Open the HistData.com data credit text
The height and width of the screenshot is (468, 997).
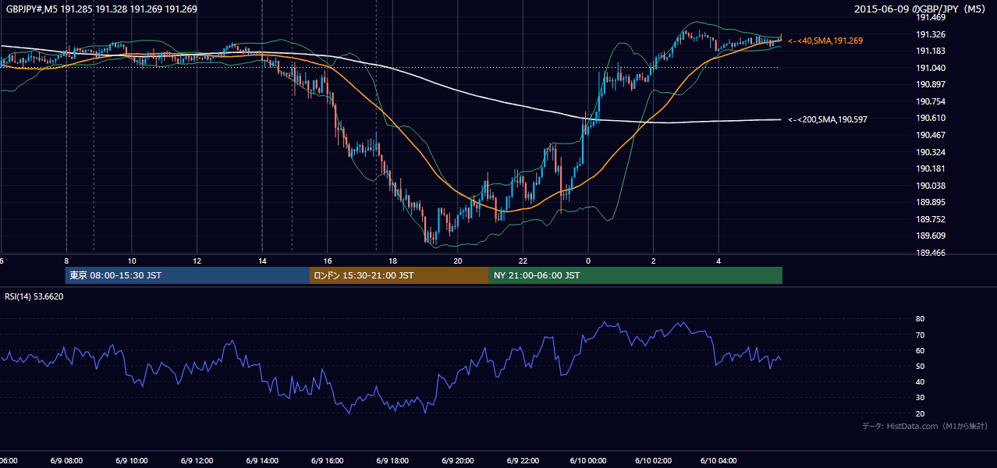pos(925,426)
